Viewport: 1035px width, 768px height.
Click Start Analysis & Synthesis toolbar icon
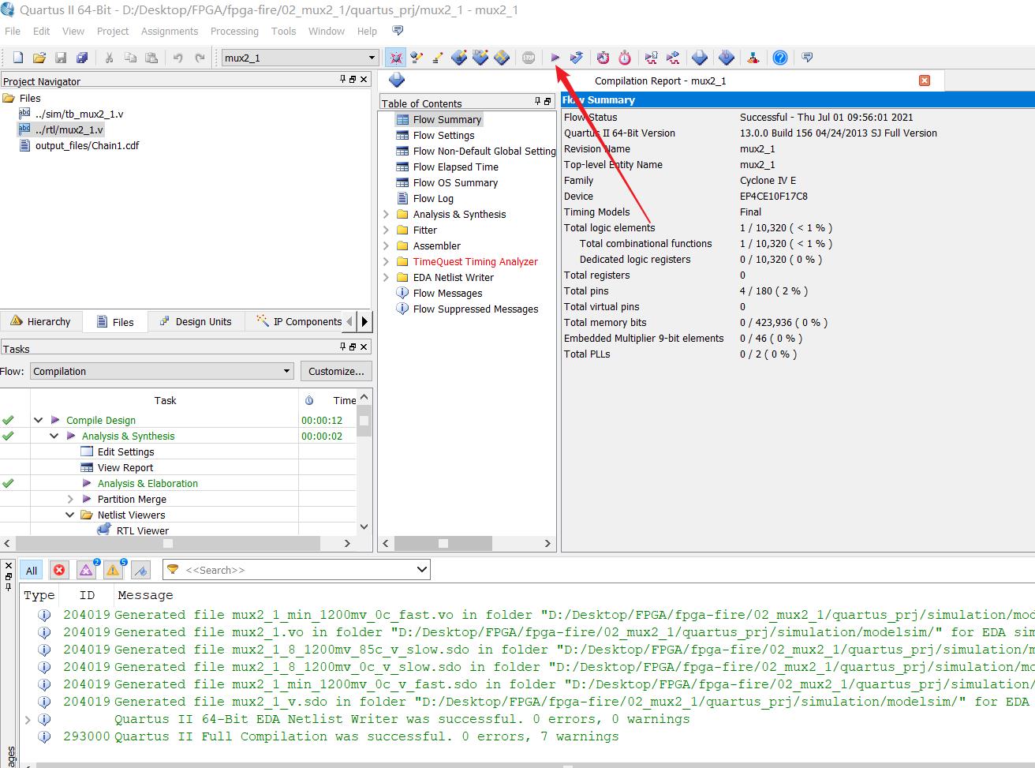coord(577,58)
